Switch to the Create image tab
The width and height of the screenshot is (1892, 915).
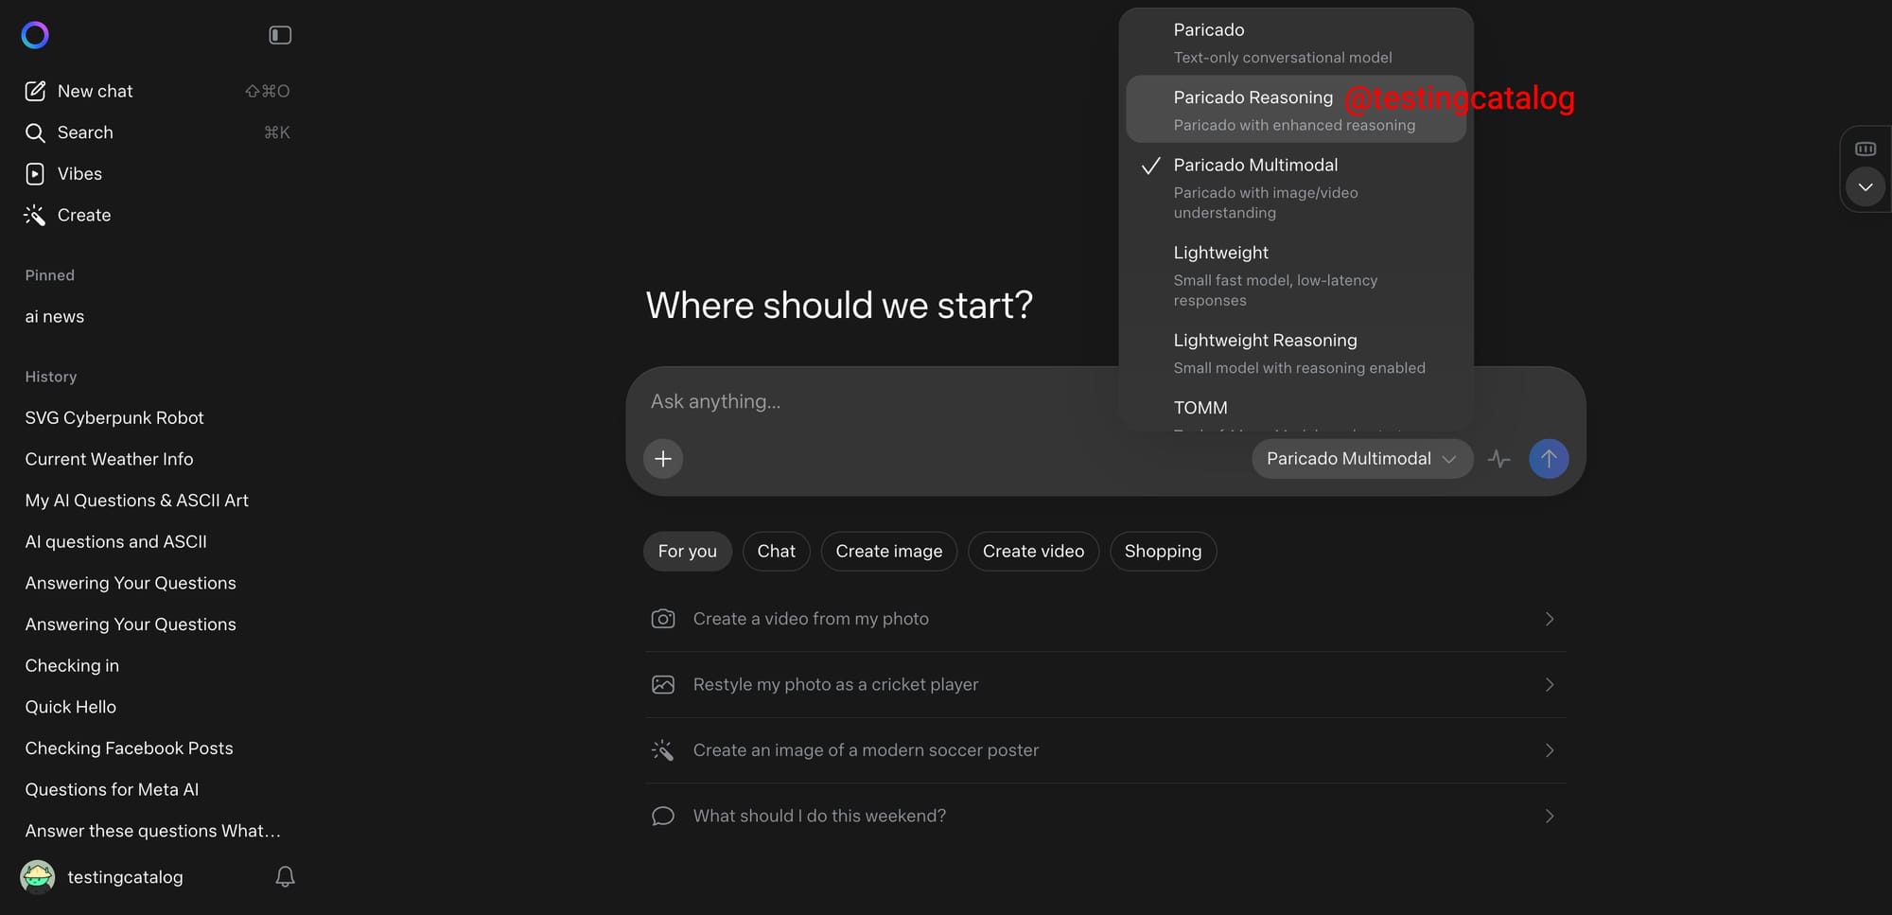[x=889, y=552]
